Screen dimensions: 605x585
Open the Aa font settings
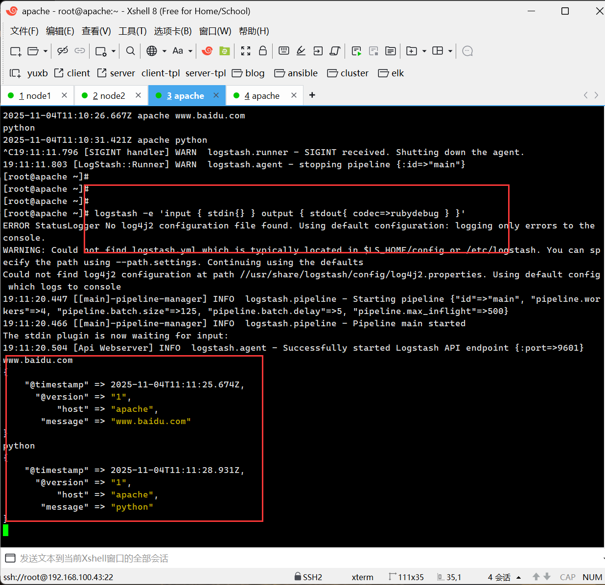[x=178, y=51]
